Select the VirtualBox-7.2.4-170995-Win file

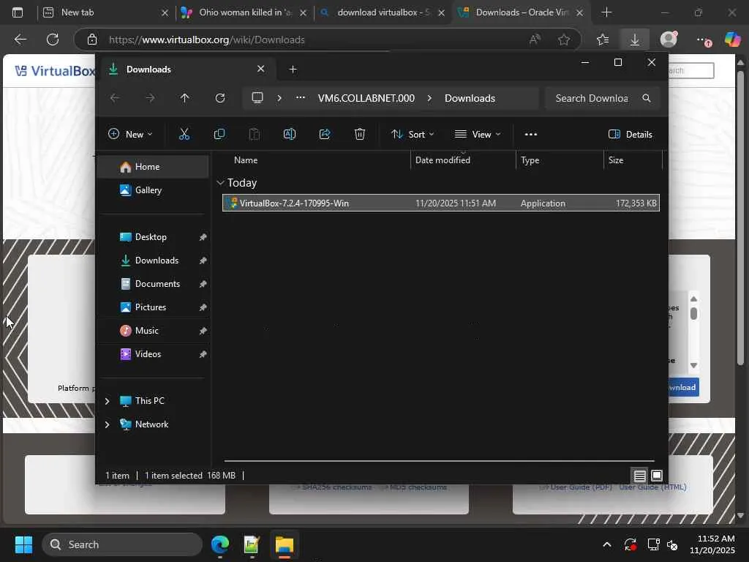pyautogui.click(x=441, y=203)
